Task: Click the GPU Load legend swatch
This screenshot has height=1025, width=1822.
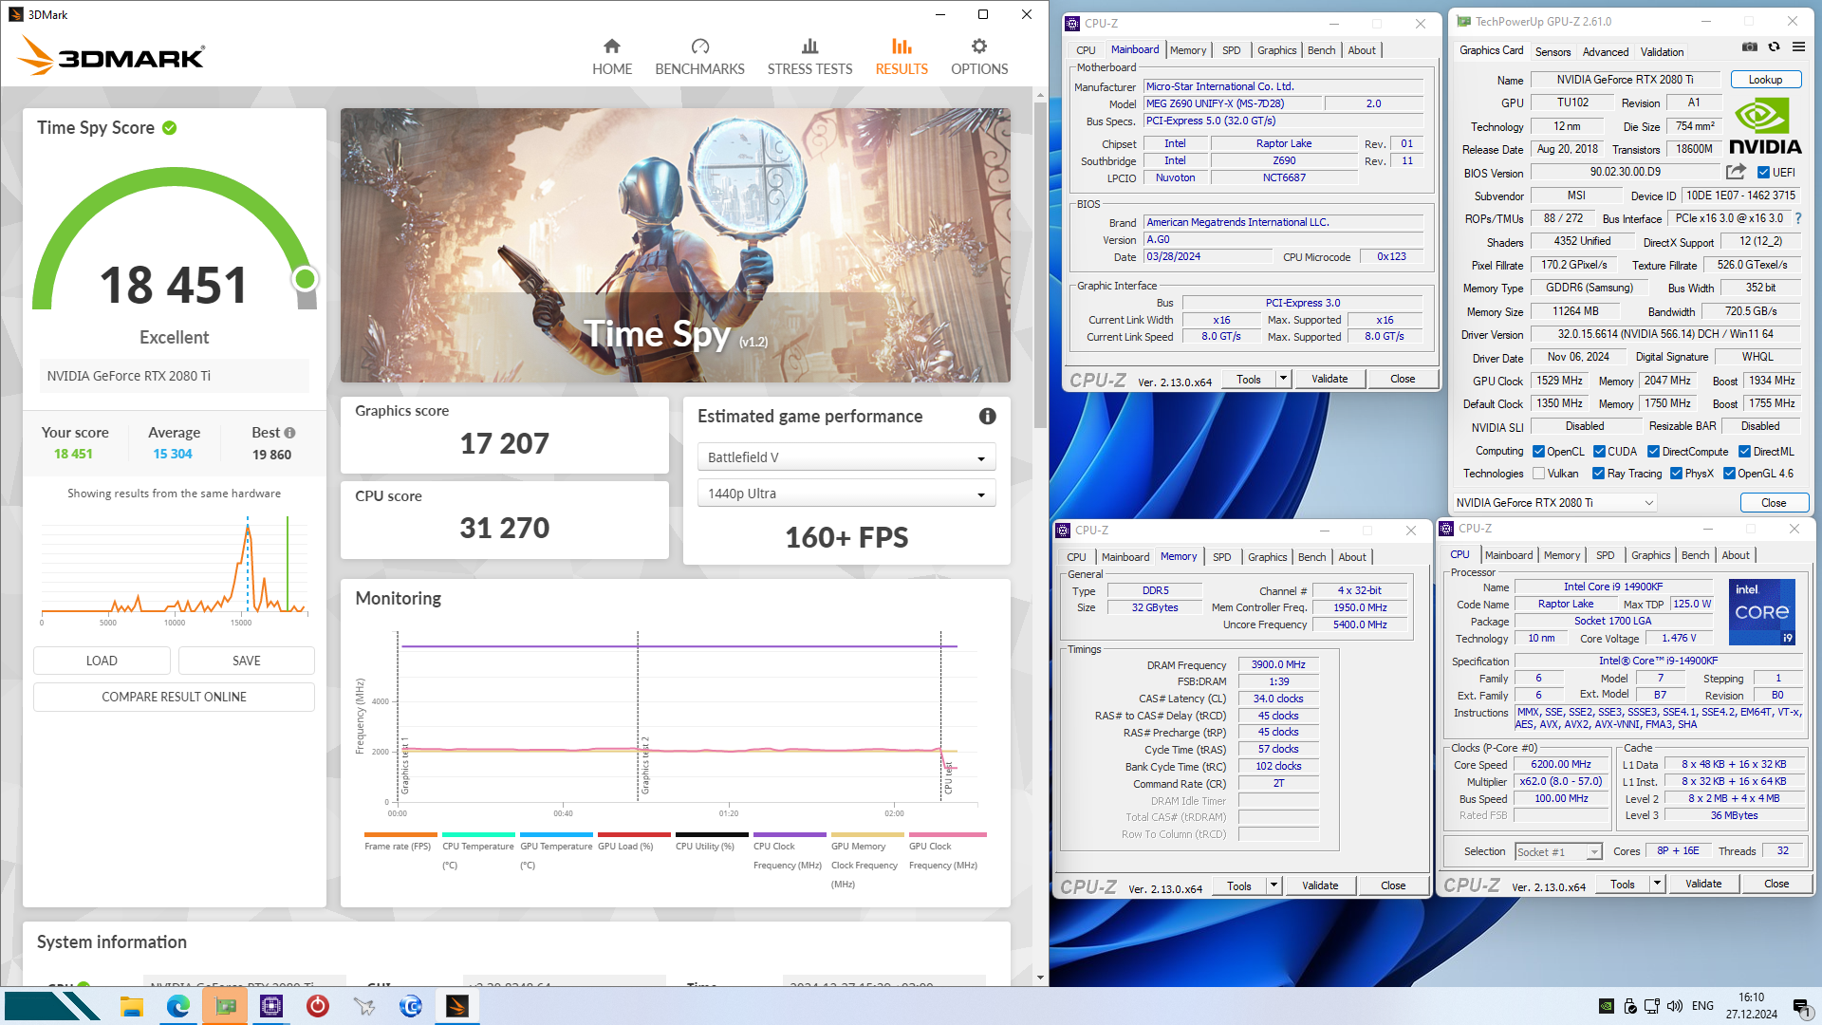Action: pos(634,835)
